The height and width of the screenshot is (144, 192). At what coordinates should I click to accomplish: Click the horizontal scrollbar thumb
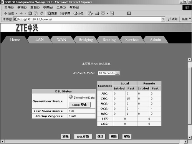tap(92, 142)
